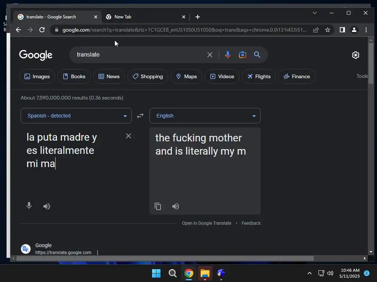Filter results by Maps

coord(186,76)
